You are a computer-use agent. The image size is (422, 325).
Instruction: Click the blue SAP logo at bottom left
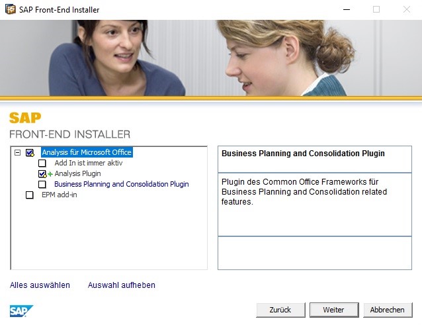21,310
